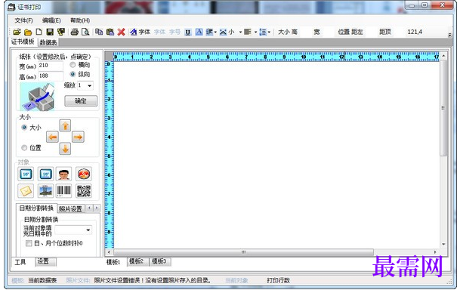Open the 编辑(E) menu

51,20
